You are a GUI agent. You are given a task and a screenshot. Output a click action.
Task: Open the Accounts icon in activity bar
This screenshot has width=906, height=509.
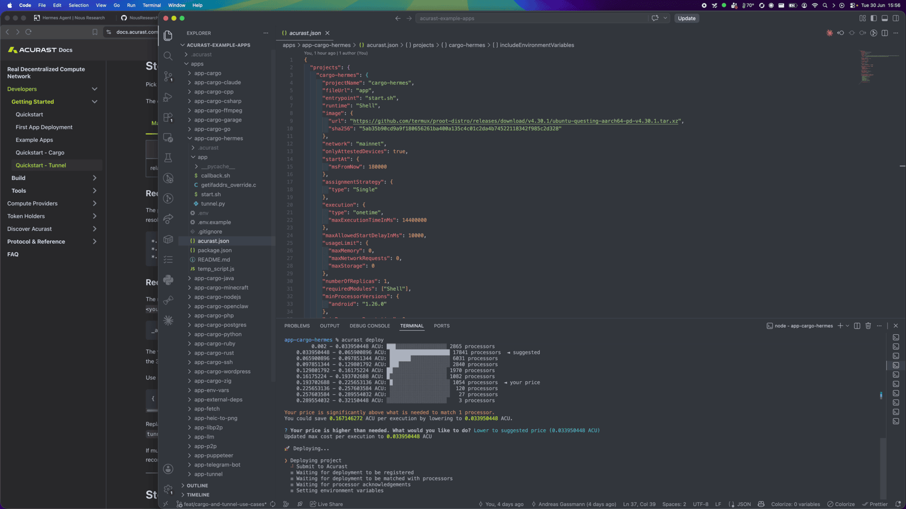168,469
